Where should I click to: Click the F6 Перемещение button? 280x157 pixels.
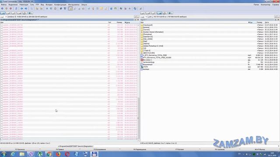(x=140, y=150)
